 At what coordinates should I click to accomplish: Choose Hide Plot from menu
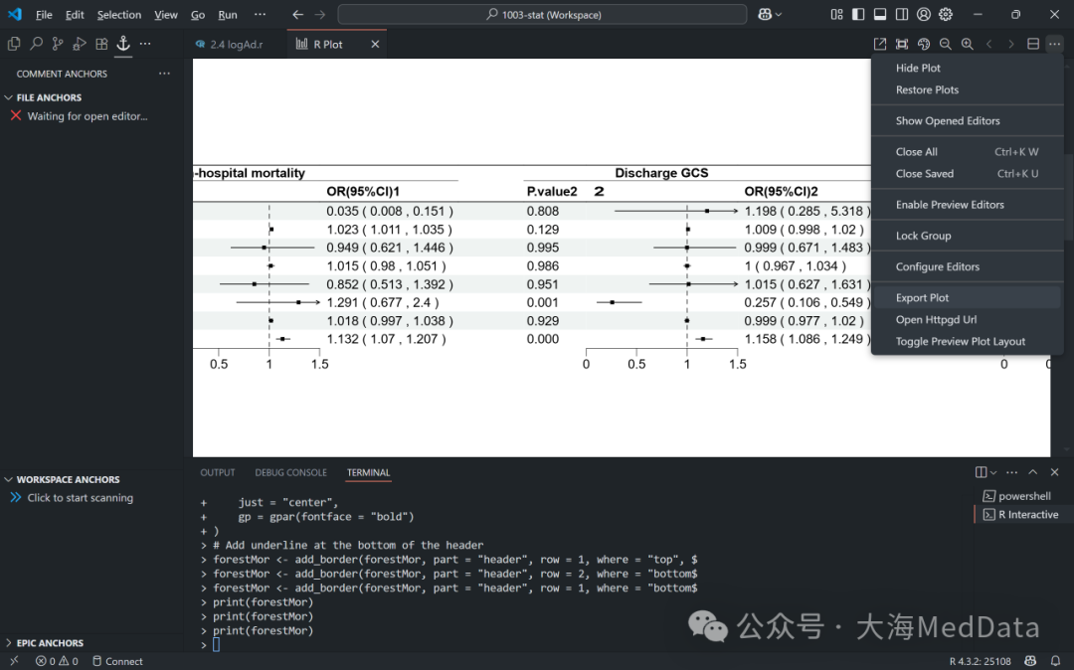click(x=968, y=68)
